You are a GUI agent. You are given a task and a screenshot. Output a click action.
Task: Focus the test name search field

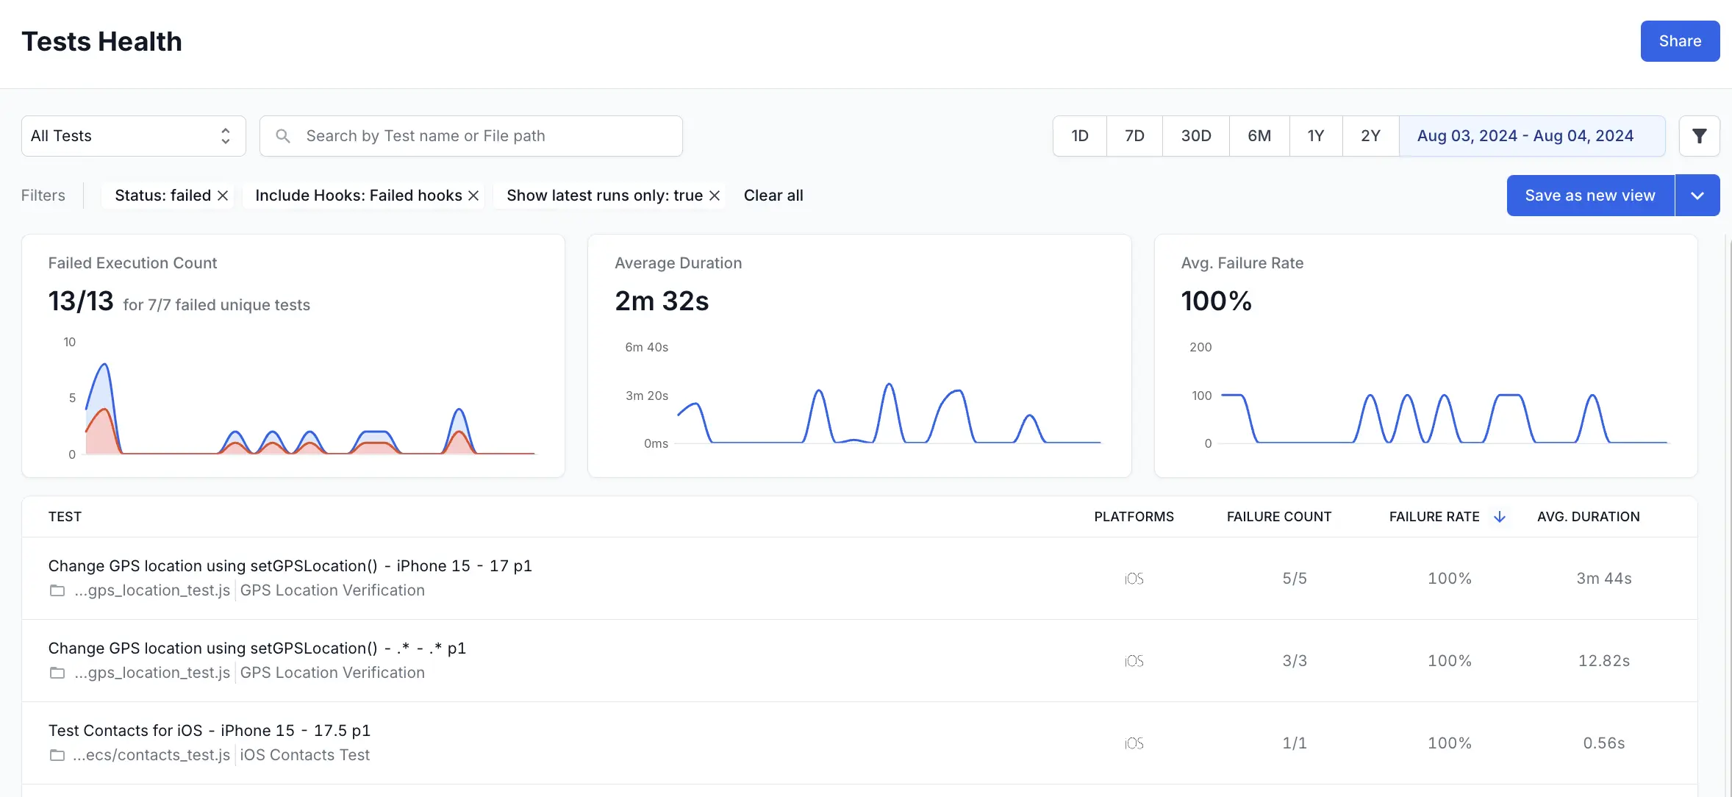485,136
